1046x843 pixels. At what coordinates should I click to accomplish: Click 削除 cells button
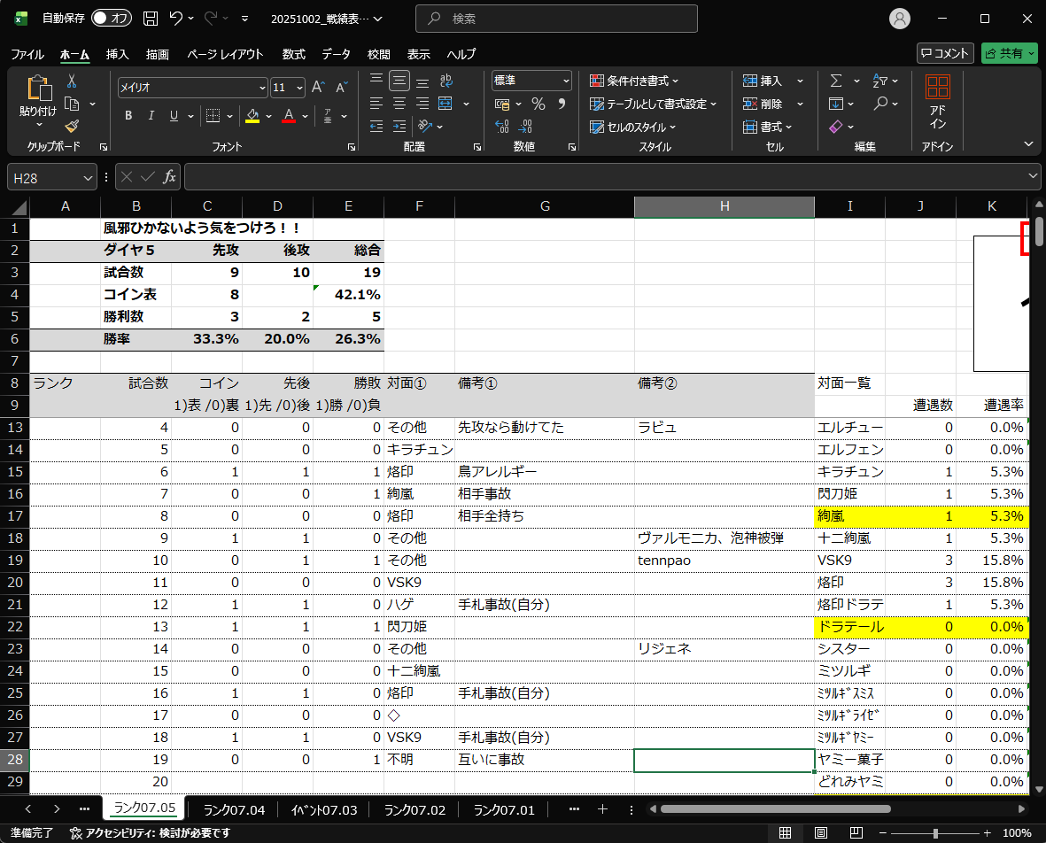763,104
